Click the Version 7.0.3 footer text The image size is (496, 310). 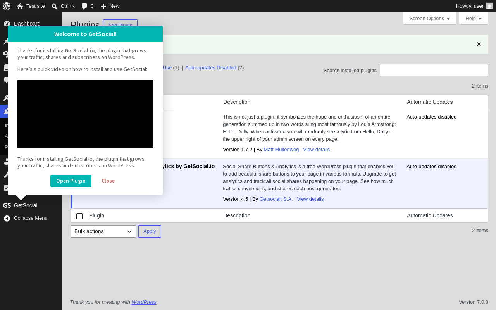(x=474, y=302)
